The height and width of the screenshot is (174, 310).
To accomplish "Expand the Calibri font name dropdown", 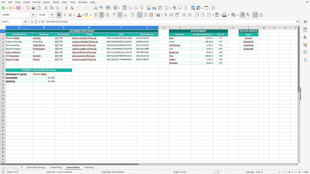I will [x=33, y=15].
